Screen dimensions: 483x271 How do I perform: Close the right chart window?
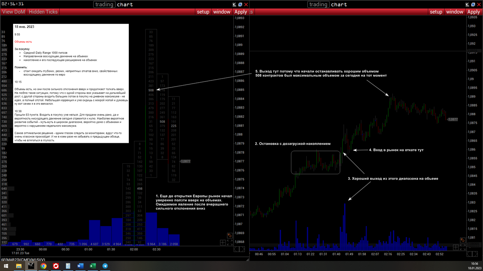pos(479,4)
